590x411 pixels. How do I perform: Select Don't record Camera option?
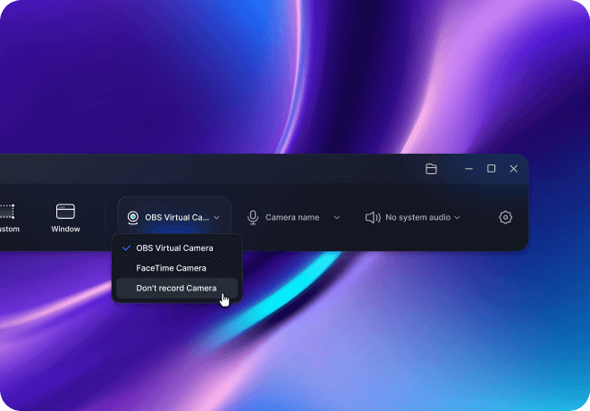(x=176, y=288)
